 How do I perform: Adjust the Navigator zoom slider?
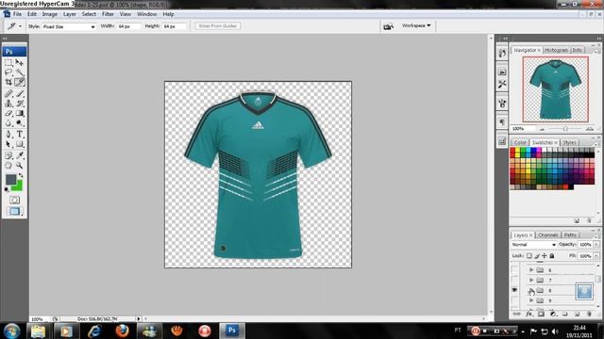point(565,129)
